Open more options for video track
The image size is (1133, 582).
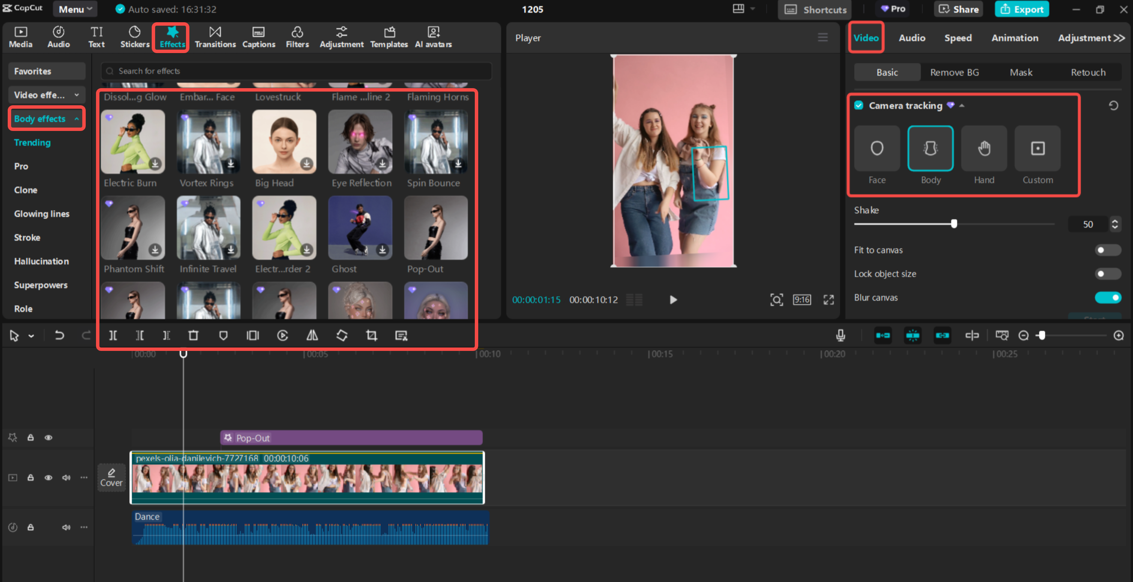tap(84, 478)
